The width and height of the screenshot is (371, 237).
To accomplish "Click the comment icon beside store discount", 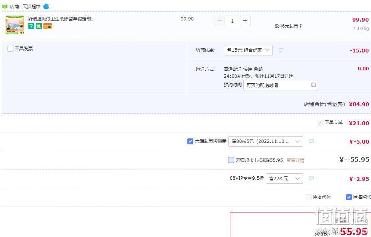I will click(281, 50).
